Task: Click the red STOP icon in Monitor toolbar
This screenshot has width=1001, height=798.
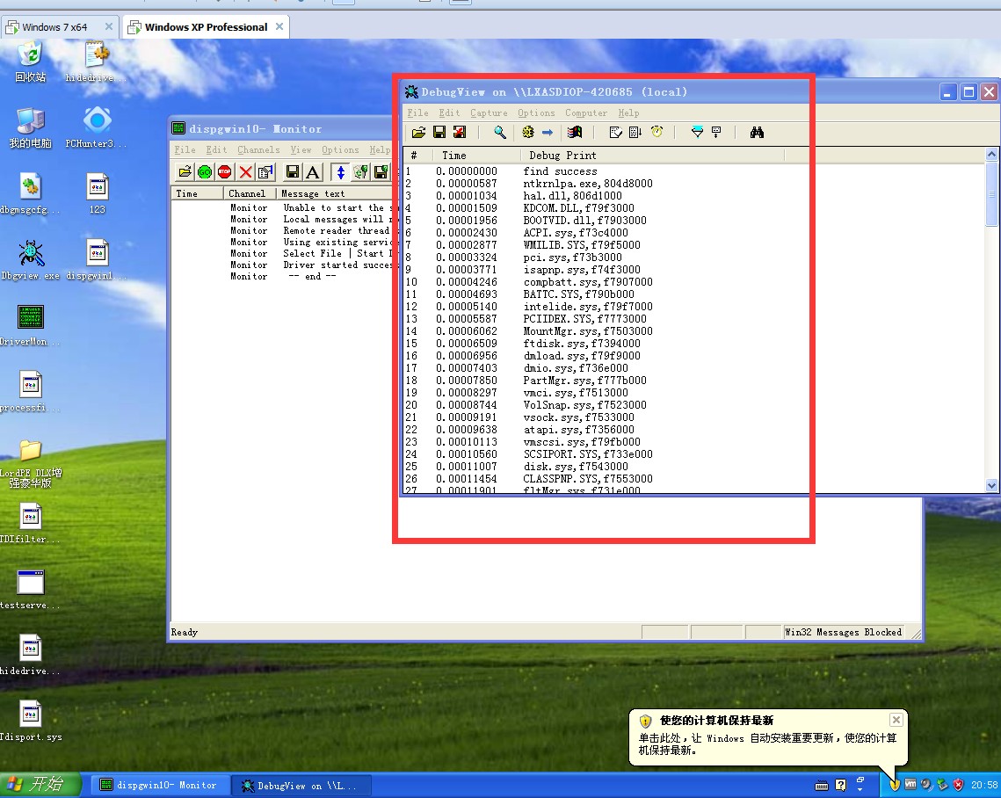Action: coord(225,171)
